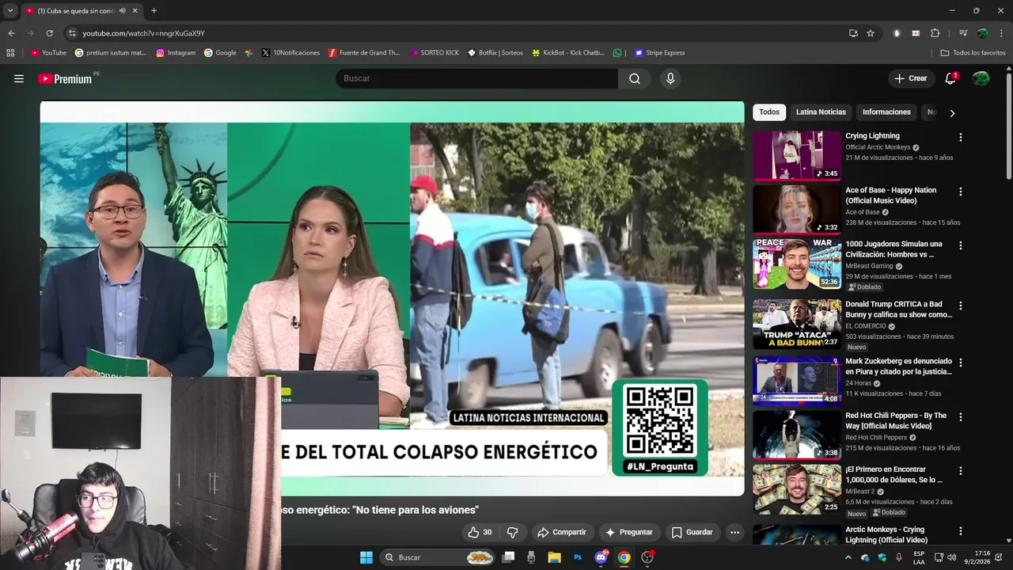This screenshot has height=570, width=1013.
Task: Select the Todos filter chip
Action: [x=769, y=112]
